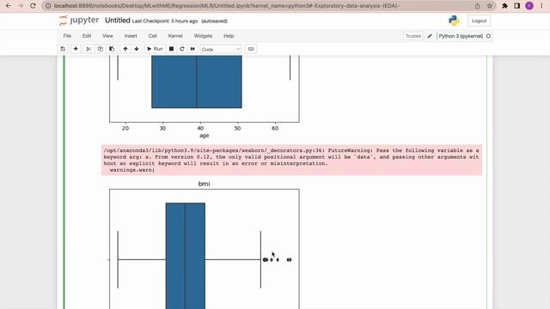Open the Insert menu
Screen dimensions: 550x309
point(131,36)
